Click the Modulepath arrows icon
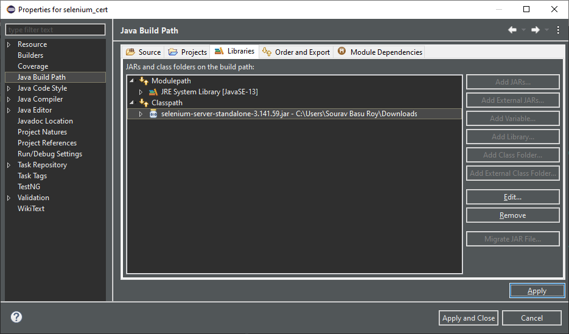This screenshot has height=334, width=569. coord(144,81)
